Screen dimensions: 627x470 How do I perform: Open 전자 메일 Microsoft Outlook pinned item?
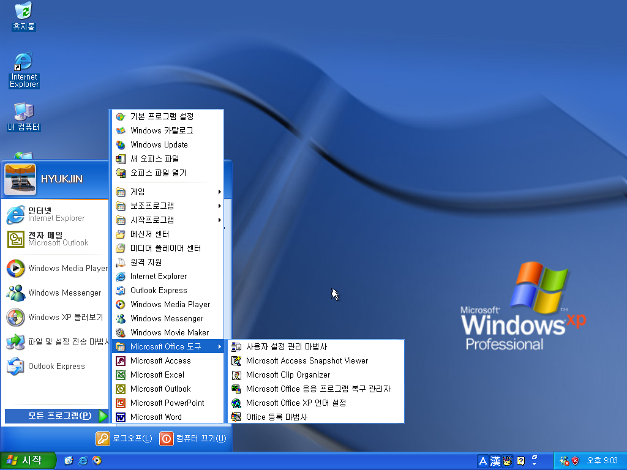tap(56, 239)
